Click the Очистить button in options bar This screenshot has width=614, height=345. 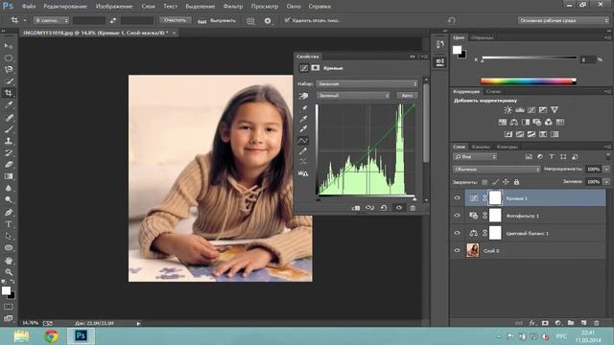tap(175, 20)
